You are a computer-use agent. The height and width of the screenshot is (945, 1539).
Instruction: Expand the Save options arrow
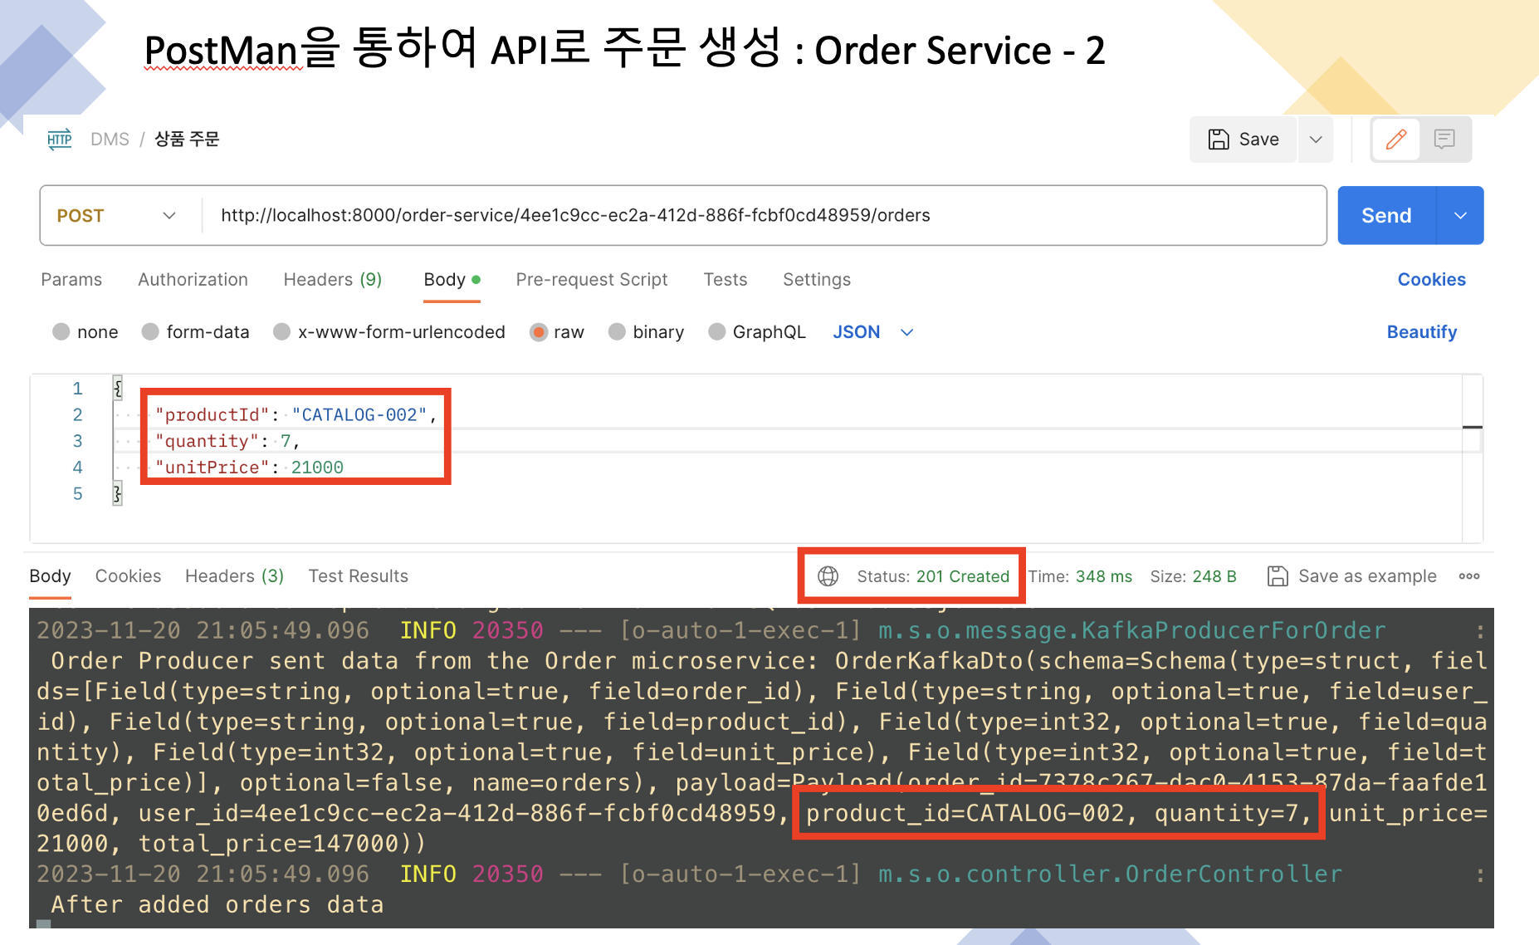pos(1316,140)
